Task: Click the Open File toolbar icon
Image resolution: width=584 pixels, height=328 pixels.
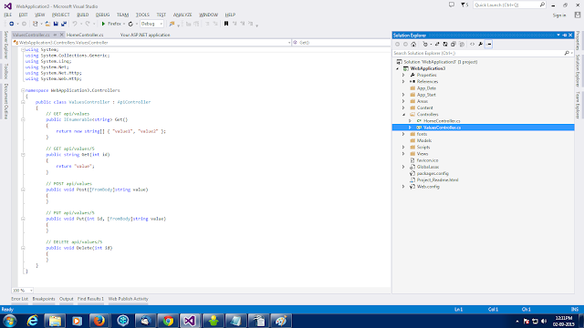Action: (47, 24)
